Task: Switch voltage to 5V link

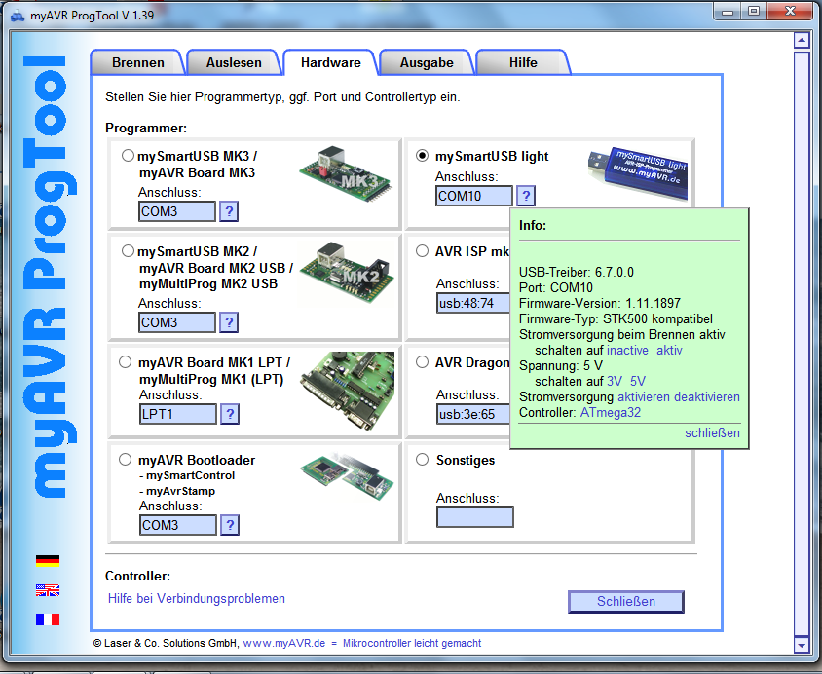Action: pyautogui.click(x=638, y=381)
